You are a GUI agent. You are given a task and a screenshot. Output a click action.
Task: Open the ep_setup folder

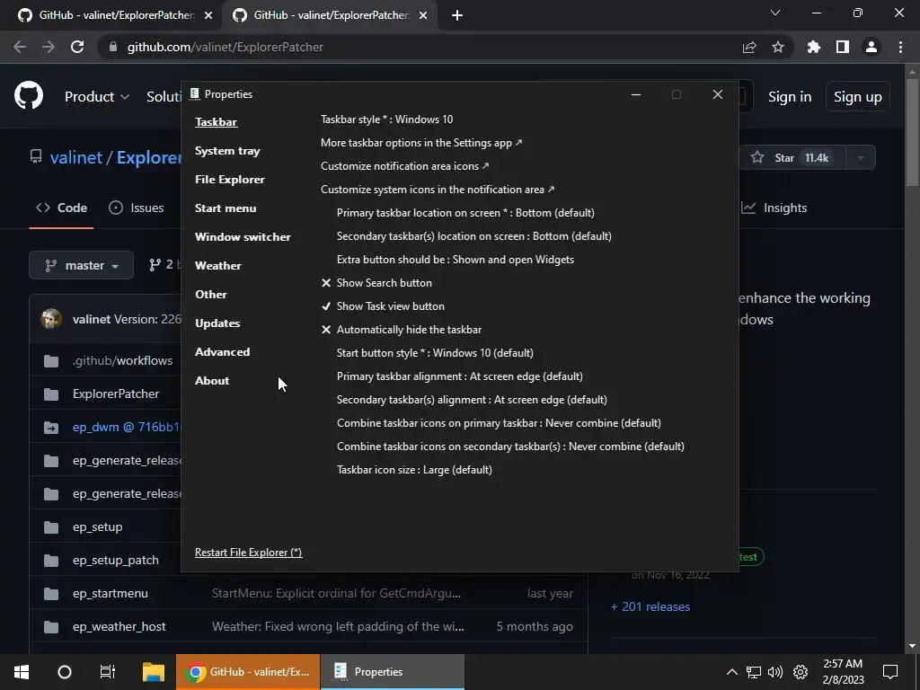pos(97,526)
